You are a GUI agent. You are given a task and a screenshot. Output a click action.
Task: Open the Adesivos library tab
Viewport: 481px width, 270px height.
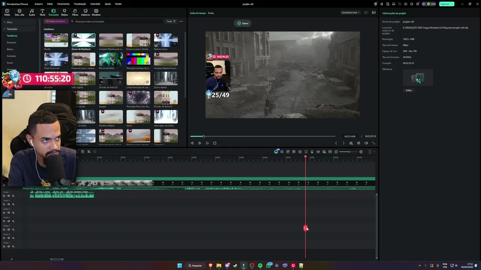[x=86, y=12]
